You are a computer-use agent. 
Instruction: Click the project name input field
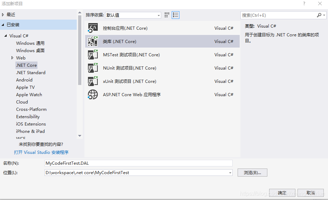click(138, 163)
